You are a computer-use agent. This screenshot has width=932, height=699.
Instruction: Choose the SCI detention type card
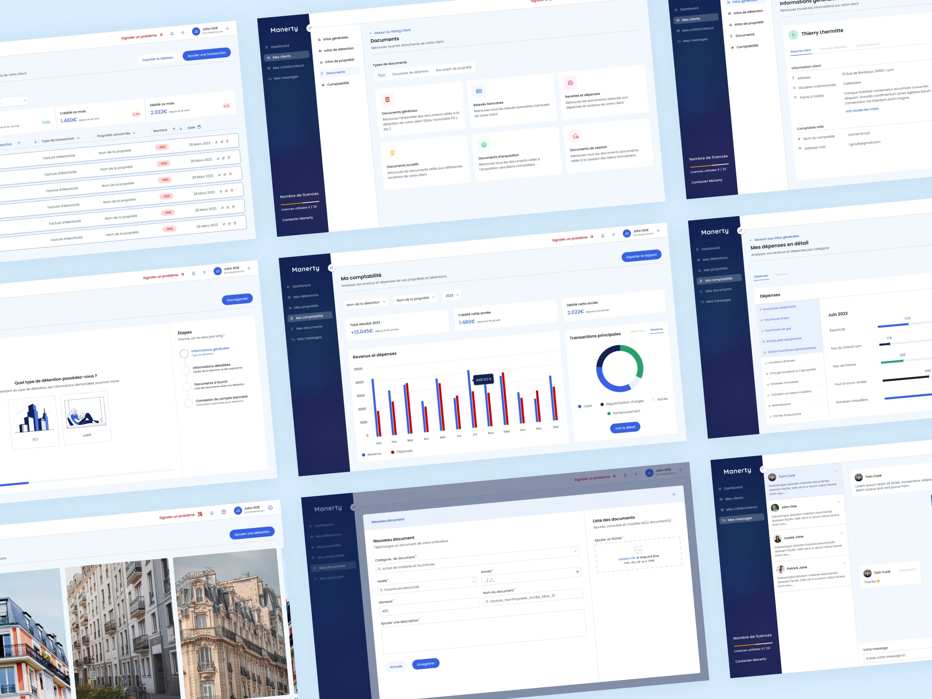tap(34, 422)
